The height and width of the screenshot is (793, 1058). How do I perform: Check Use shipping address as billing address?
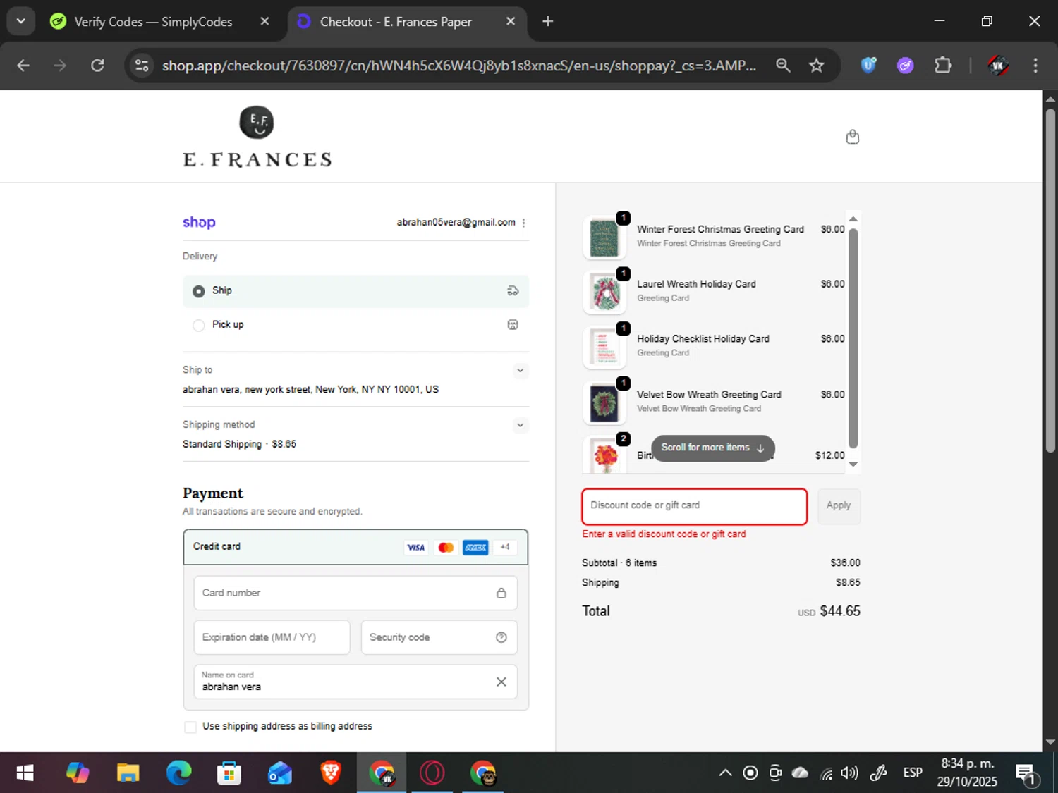pos(190,727)
